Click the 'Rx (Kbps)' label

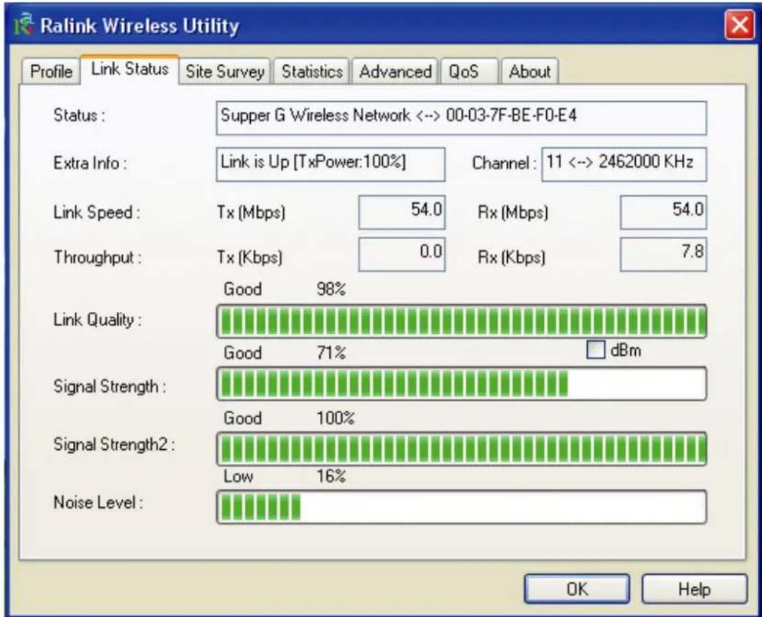(x=511, y=257)
